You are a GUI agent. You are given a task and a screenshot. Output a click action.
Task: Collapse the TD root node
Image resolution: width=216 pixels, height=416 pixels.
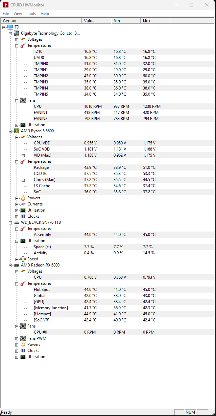click(x=4, y=27)
